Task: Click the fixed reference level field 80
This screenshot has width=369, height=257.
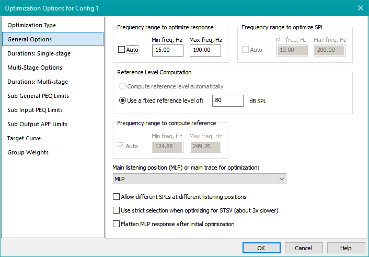Action: click(227, 100)
